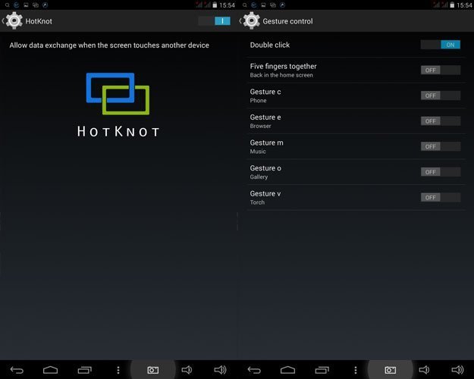This screenshot has height=379, width=474.
Task: Tap home button in HotKnot screen navbar
Action: coord(51,370)
